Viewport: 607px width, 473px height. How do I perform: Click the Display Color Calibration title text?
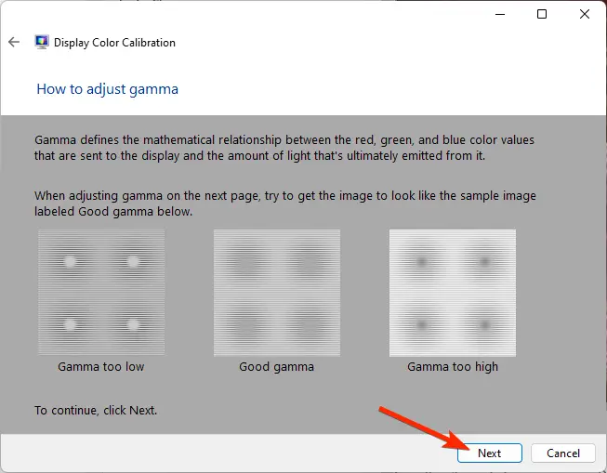pos(114,43)
